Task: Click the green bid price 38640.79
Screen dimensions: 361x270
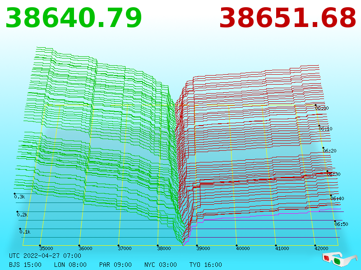Action: [74, 18]
